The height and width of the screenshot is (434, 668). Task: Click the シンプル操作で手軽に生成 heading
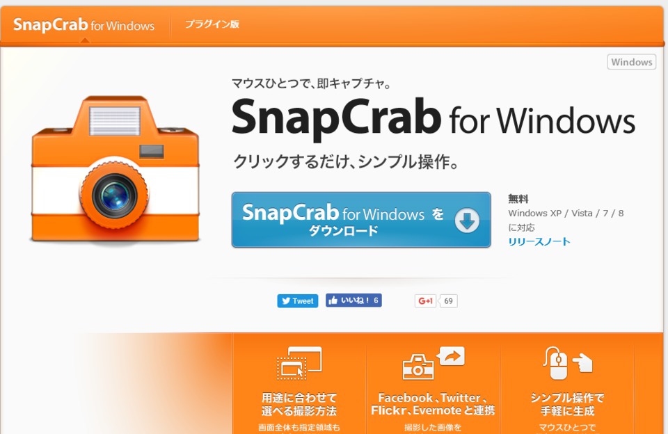click(567, 404)
